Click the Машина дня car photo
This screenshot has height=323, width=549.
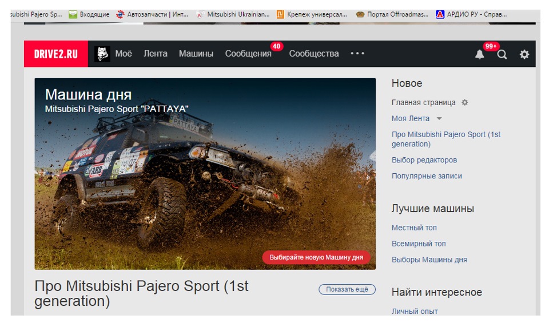pyautogui.click(x=205, y=174)
